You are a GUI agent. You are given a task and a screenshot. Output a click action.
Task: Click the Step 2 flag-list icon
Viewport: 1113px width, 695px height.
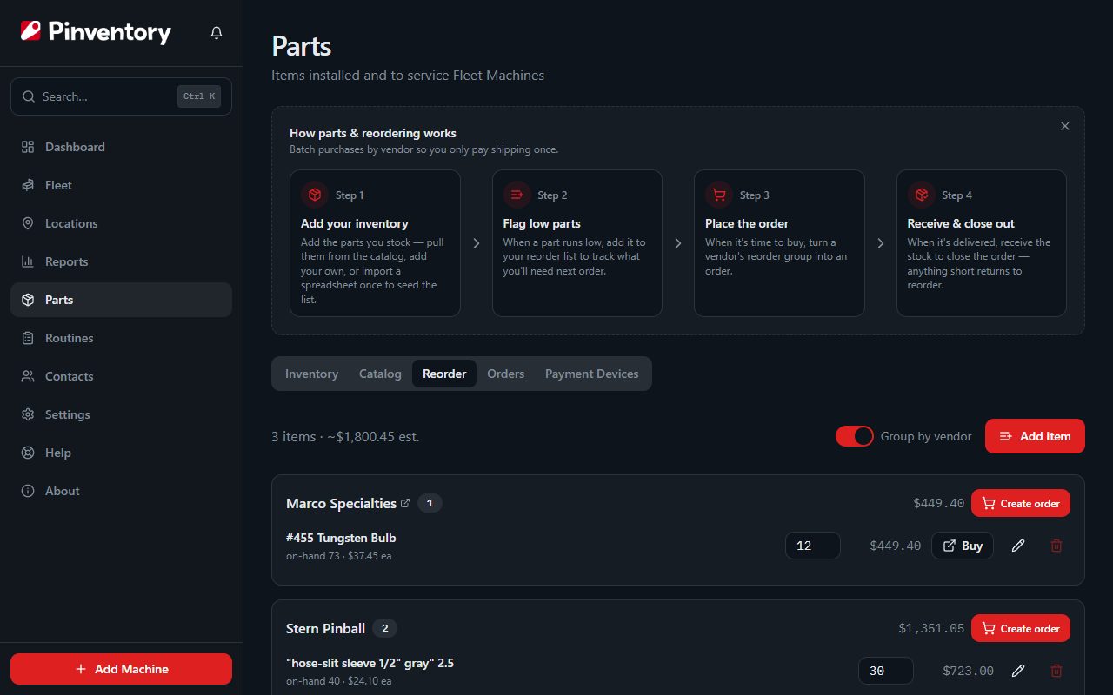coord(517,195)
